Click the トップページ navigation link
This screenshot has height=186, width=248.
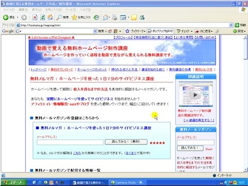39,69
